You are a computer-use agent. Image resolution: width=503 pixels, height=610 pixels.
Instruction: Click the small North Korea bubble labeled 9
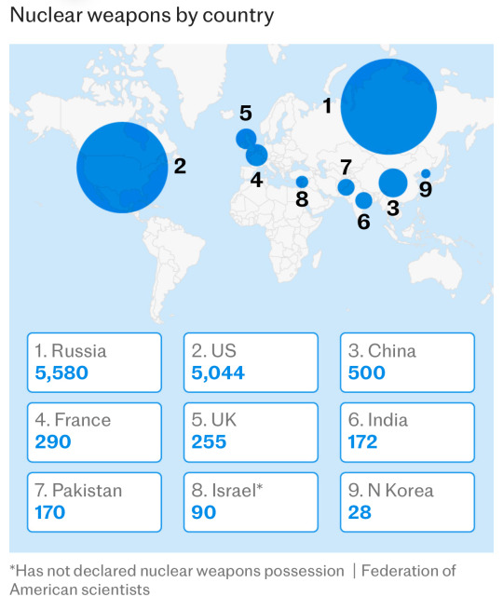click(426, 173)
